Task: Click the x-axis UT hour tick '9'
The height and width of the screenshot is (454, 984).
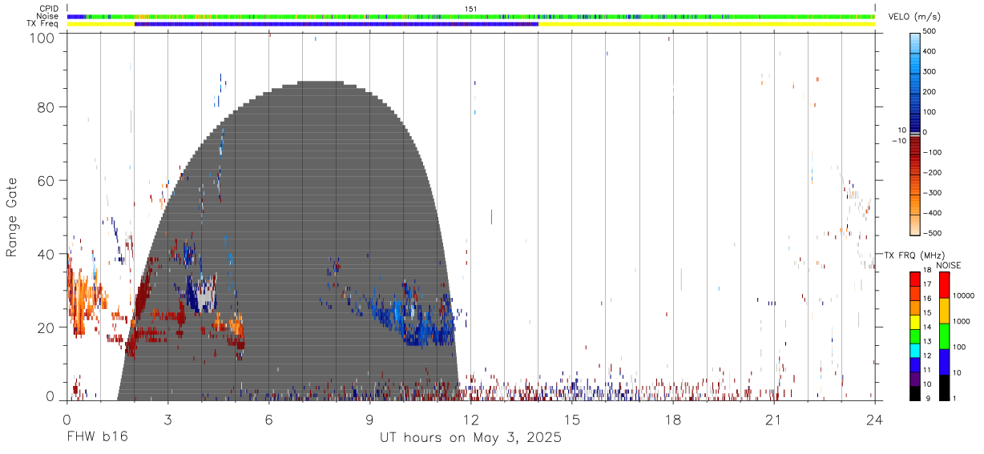Action: (370, 420)
